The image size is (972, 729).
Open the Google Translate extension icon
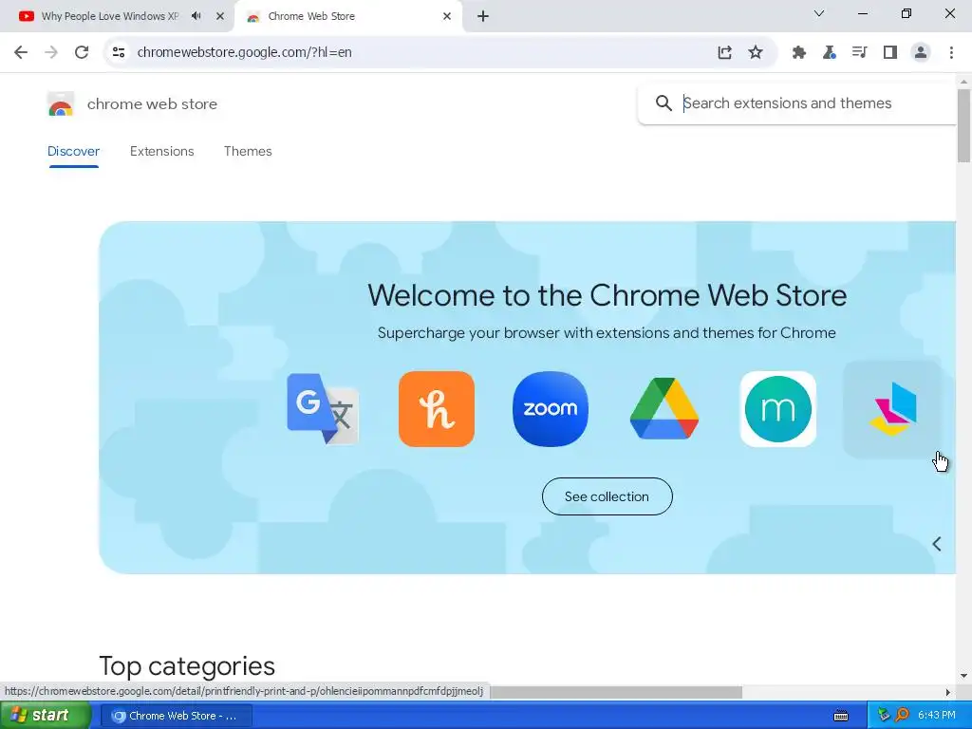tap(323, 409)
